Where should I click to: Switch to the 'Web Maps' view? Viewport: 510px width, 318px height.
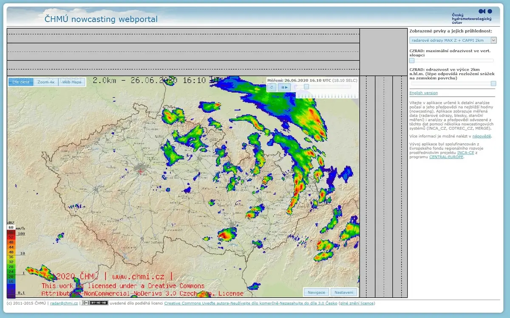[72, 82]
